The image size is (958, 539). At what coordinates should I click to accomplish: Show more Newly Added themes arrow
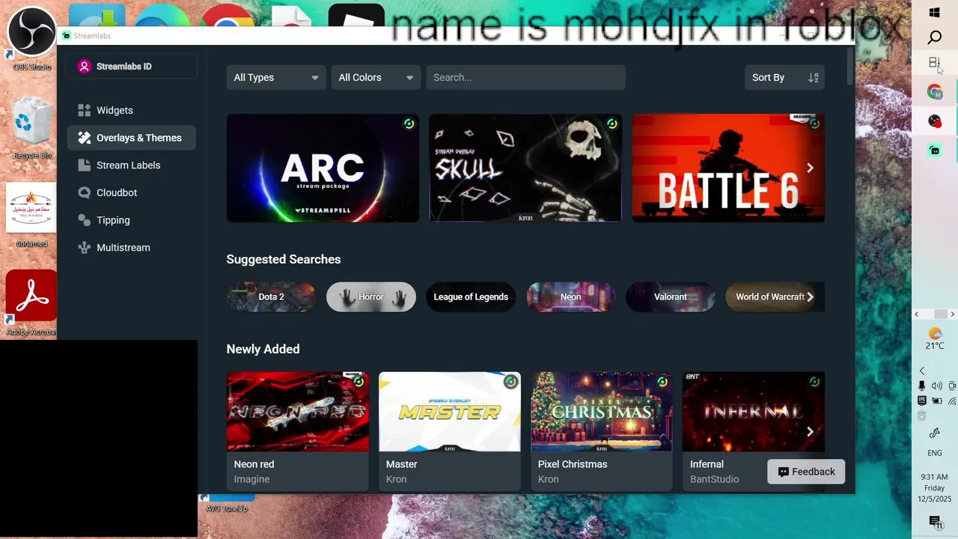tap(810, 431)
